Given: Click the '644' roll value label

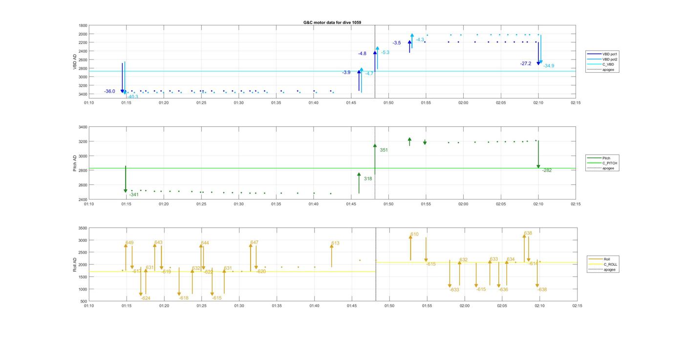Looking at the screenshot, I should [x=205, y=243].
